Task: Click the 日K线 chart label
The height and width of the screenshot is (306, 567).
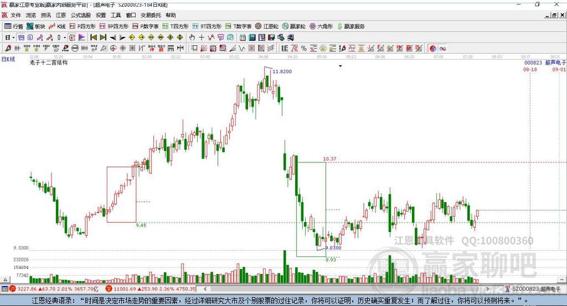Action: pyautogui.click(x=8, y=59)
